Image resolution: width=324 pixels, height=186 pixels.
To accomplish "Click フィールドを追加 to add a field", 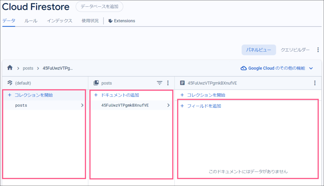I will pos(204,106).
